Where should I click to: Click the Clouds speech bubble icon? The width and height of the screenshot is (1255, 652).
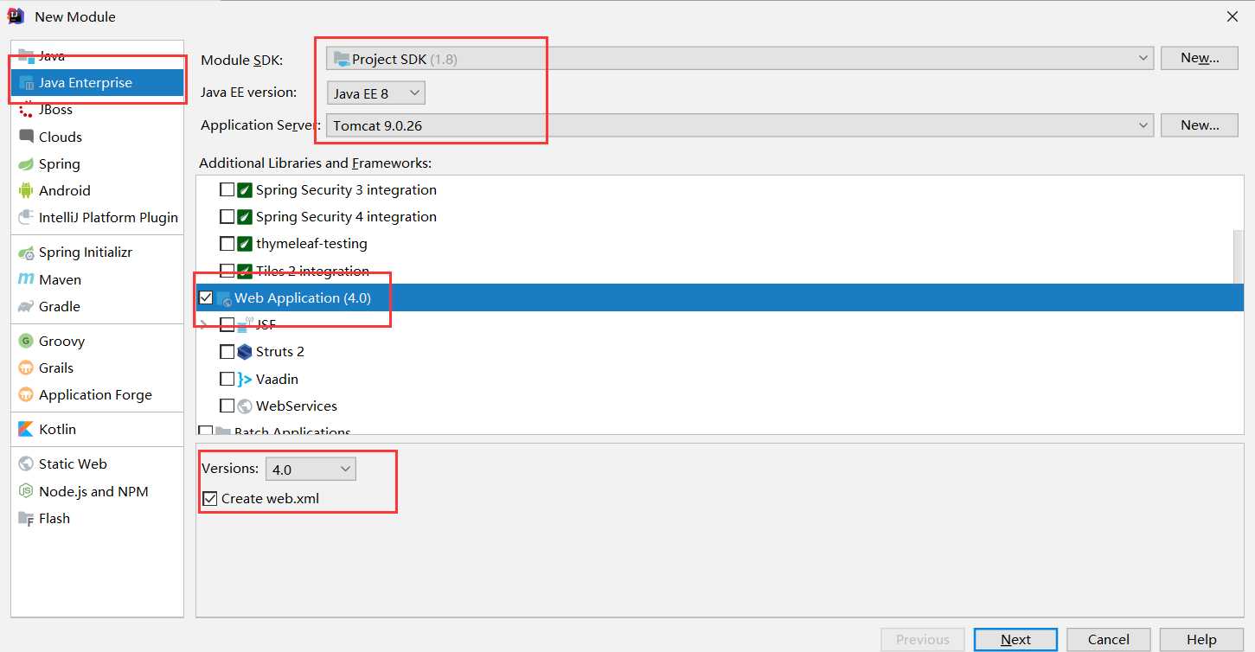(26, 137)
